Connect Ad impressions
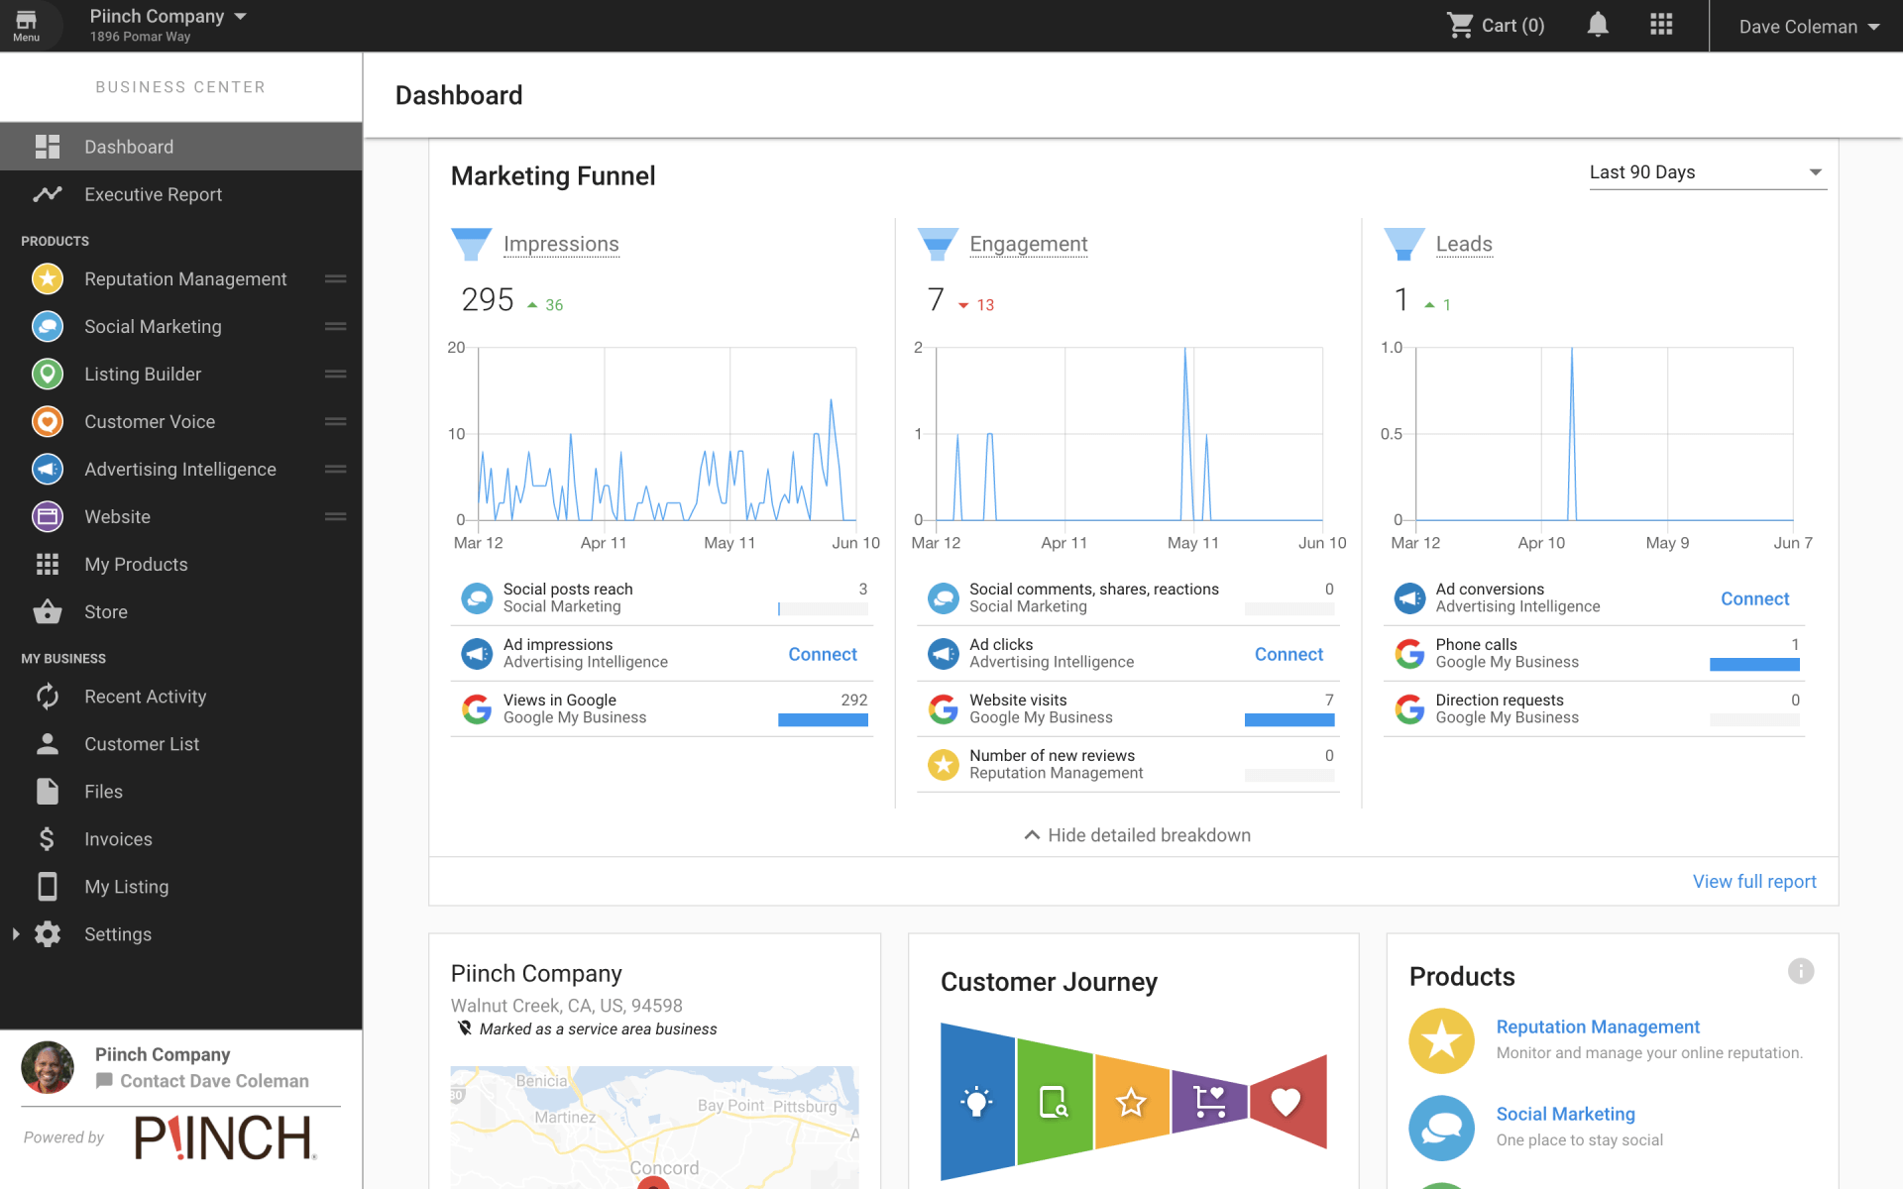 pyautogui.click(x=823, y=654)
